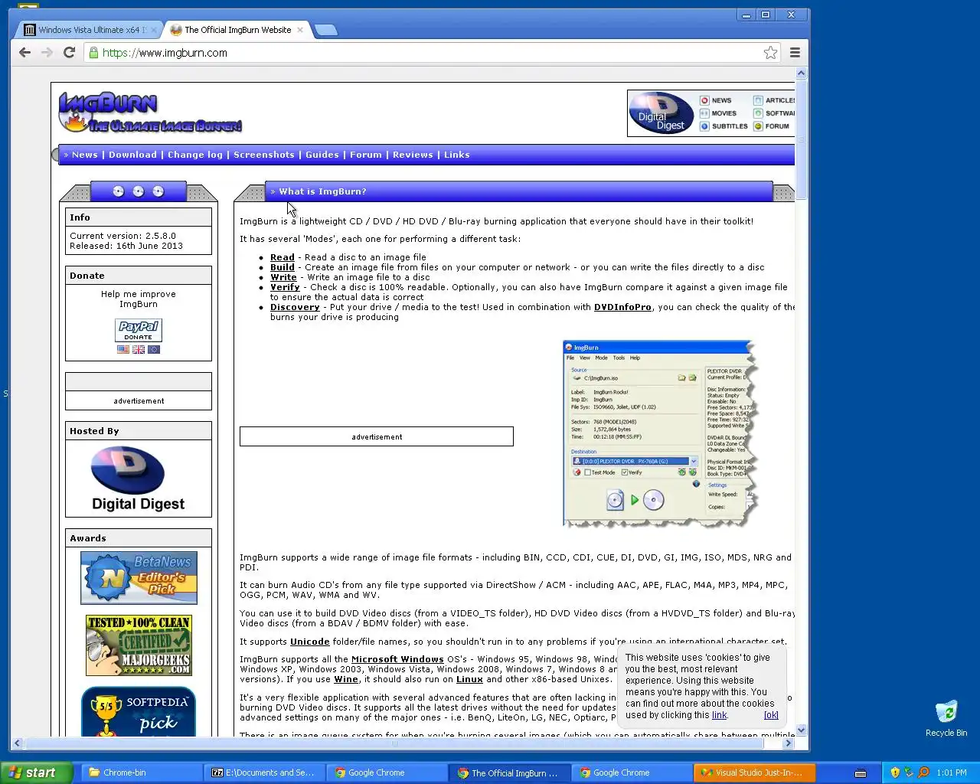Click the security shield tray icon
This screenshot has width=980, height=784.
[895, 773]
